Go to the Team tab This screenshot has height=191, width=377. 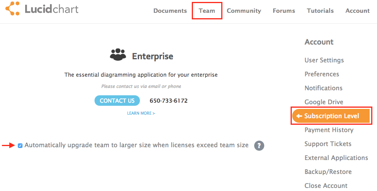[x=207, y=11]
